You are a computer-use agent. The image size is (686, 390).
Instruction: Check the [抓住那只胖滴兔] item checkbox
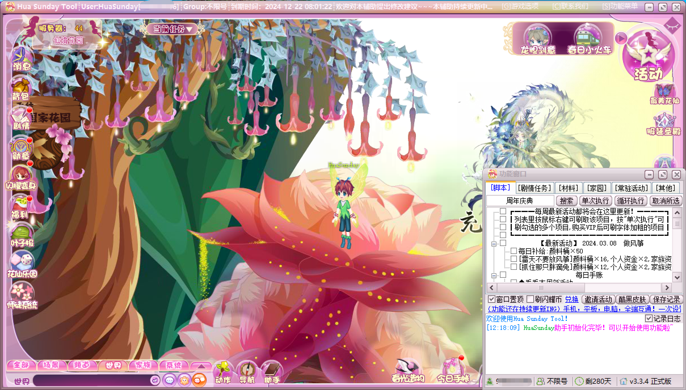click(514, 267)
